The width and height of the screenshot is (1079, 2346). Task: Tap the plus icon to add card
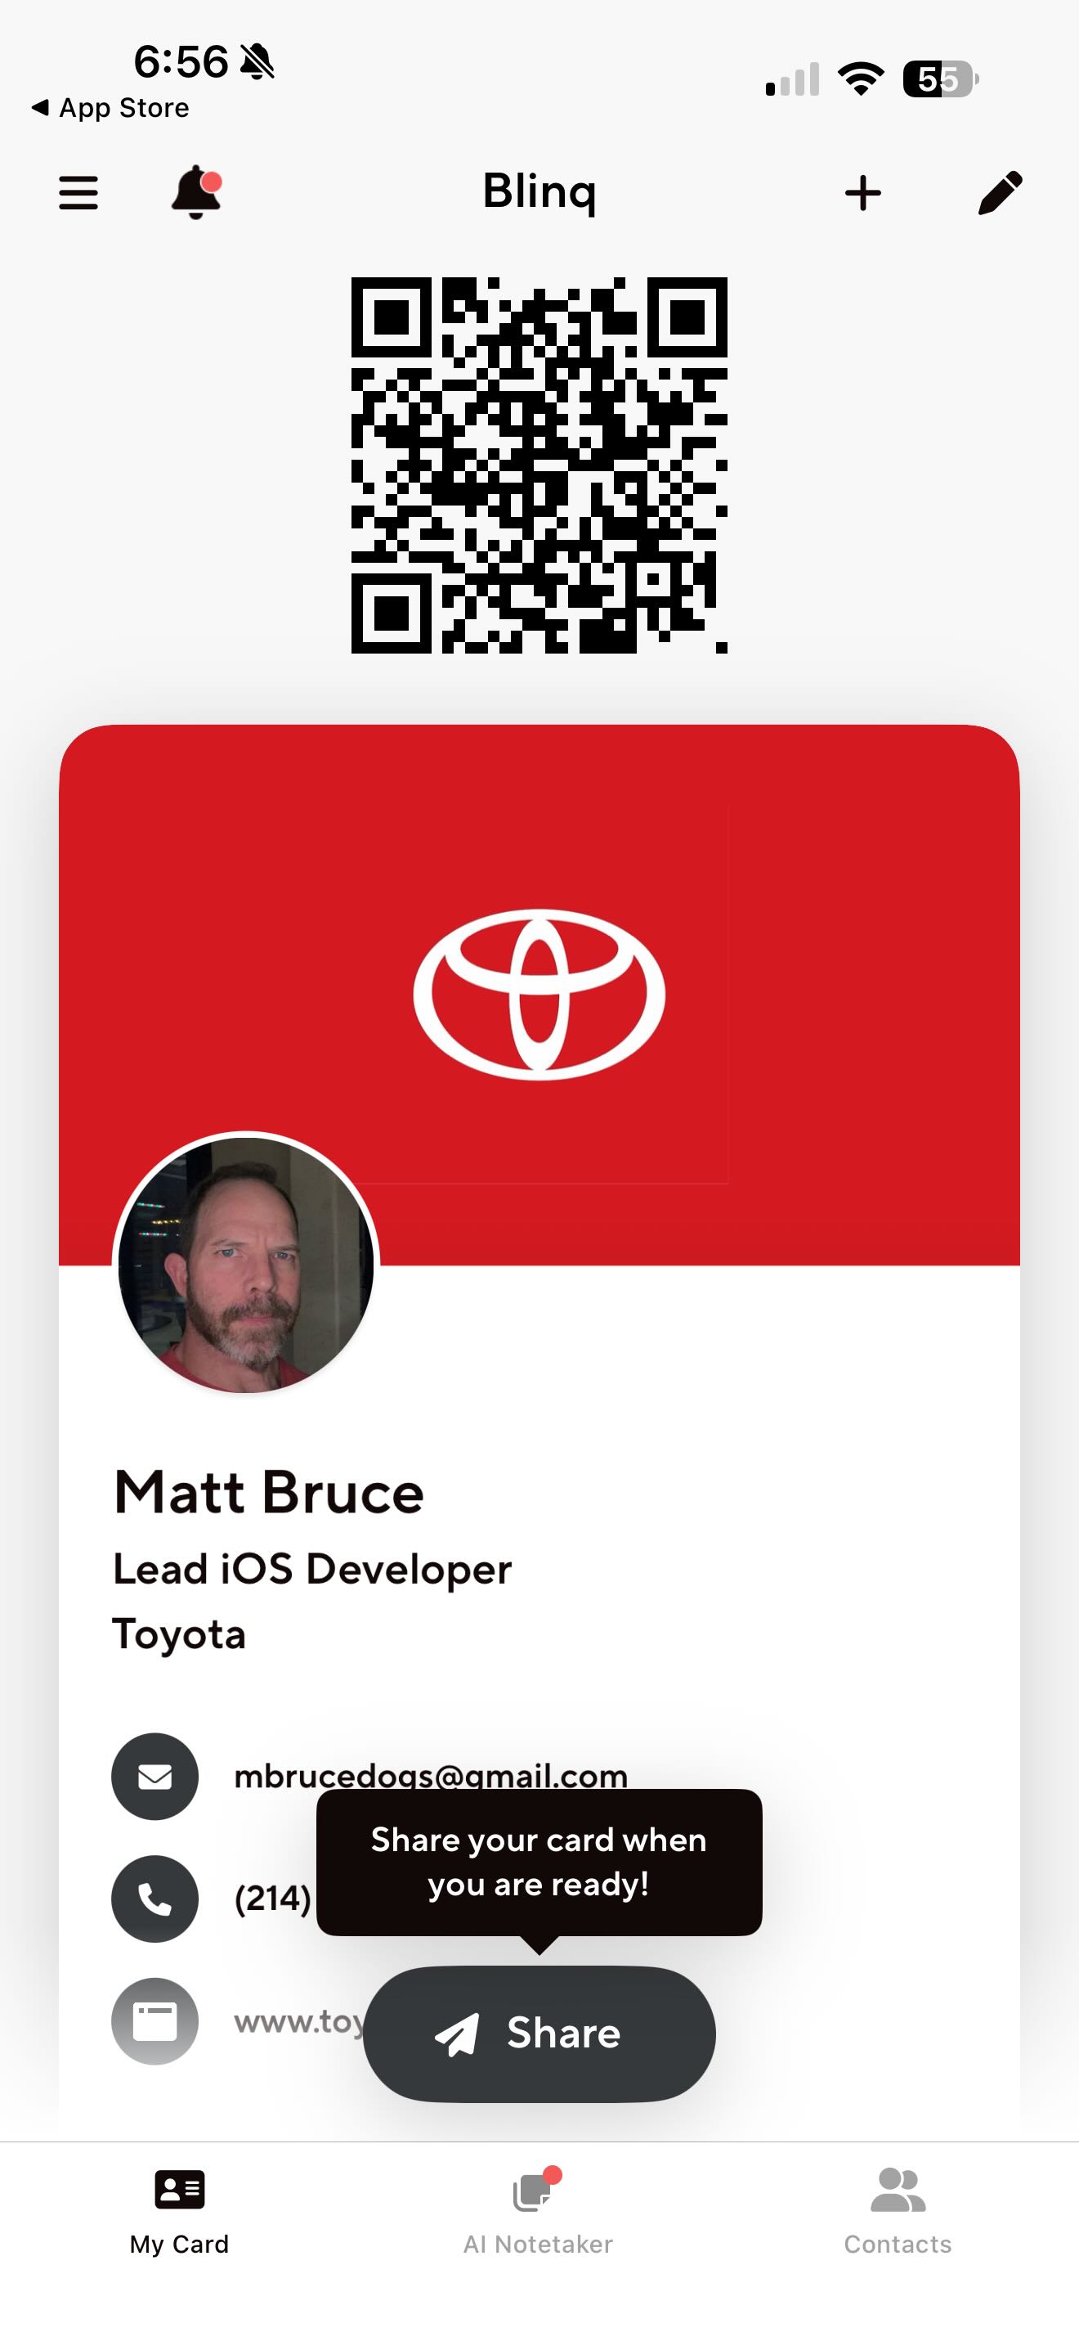[x=862, y=193]
